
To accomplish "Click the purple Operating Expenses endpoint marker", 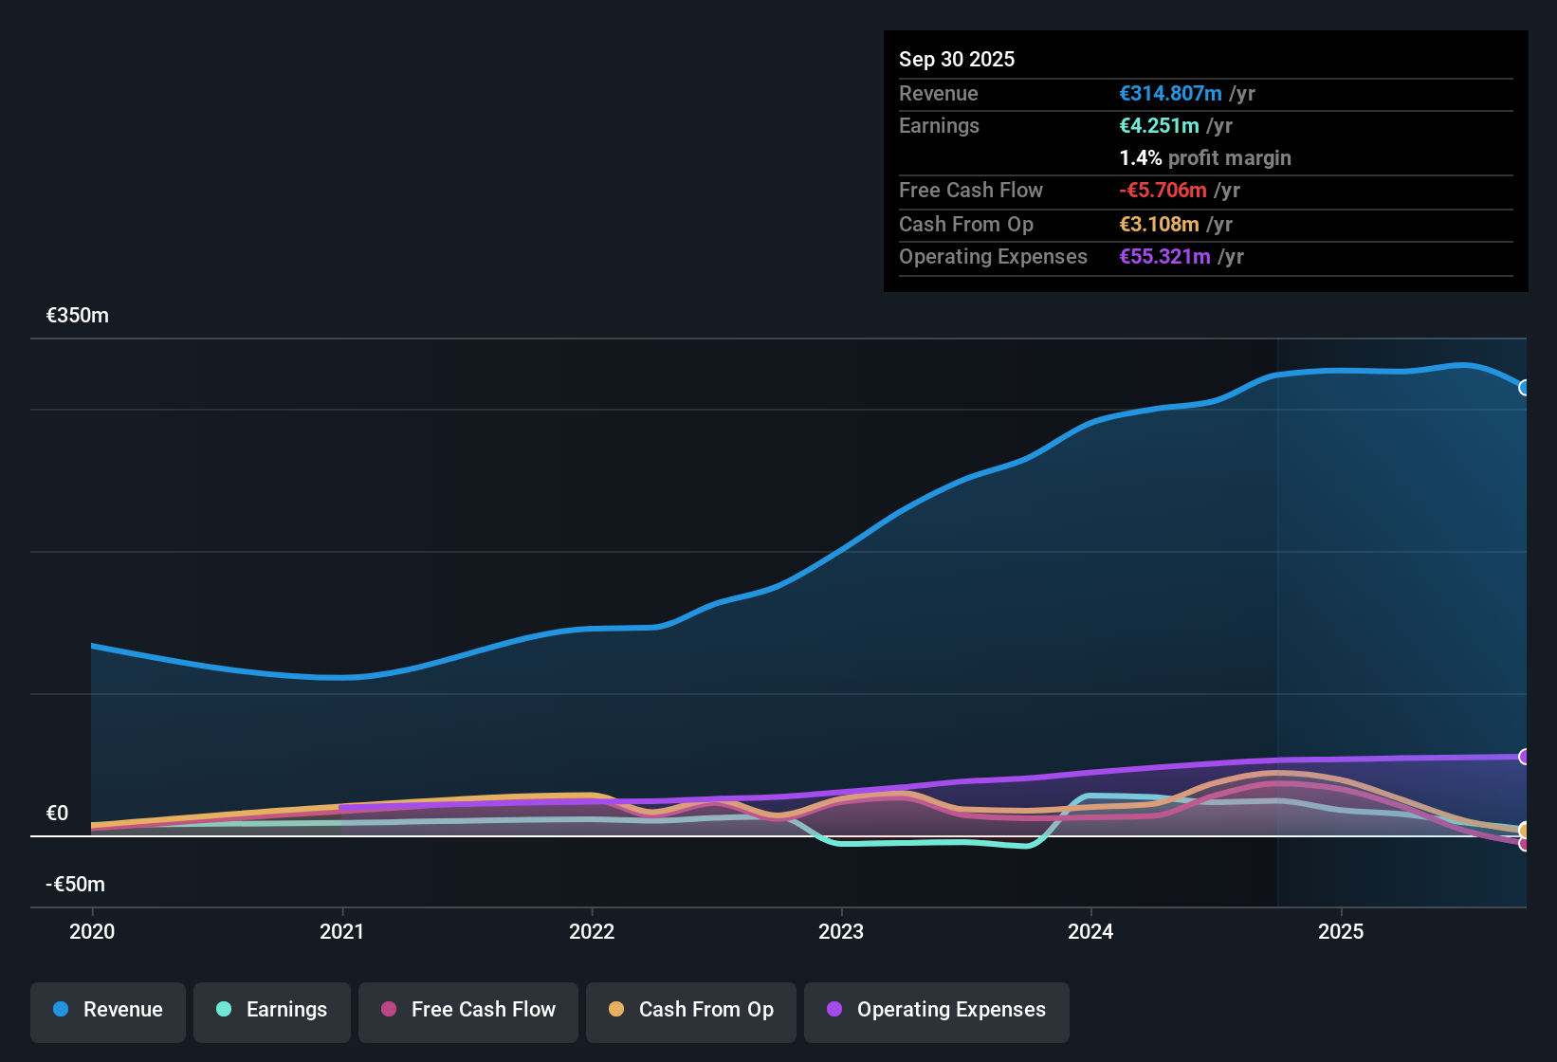I will (1525, 757).
